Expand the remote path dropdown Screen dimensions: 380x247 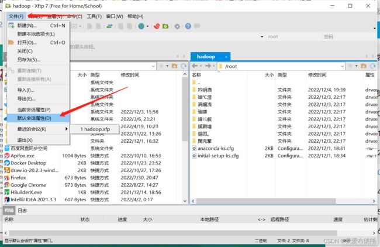pos(342,66)
